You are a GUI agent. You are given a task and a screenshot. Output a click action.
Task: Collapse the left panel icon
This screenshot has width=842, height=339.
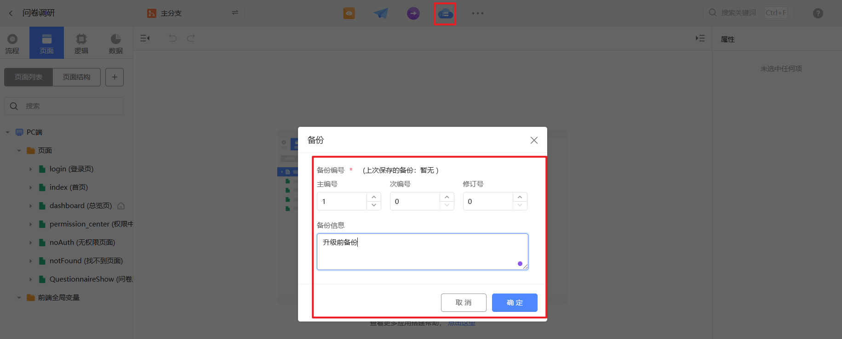(x=145, y=38)
